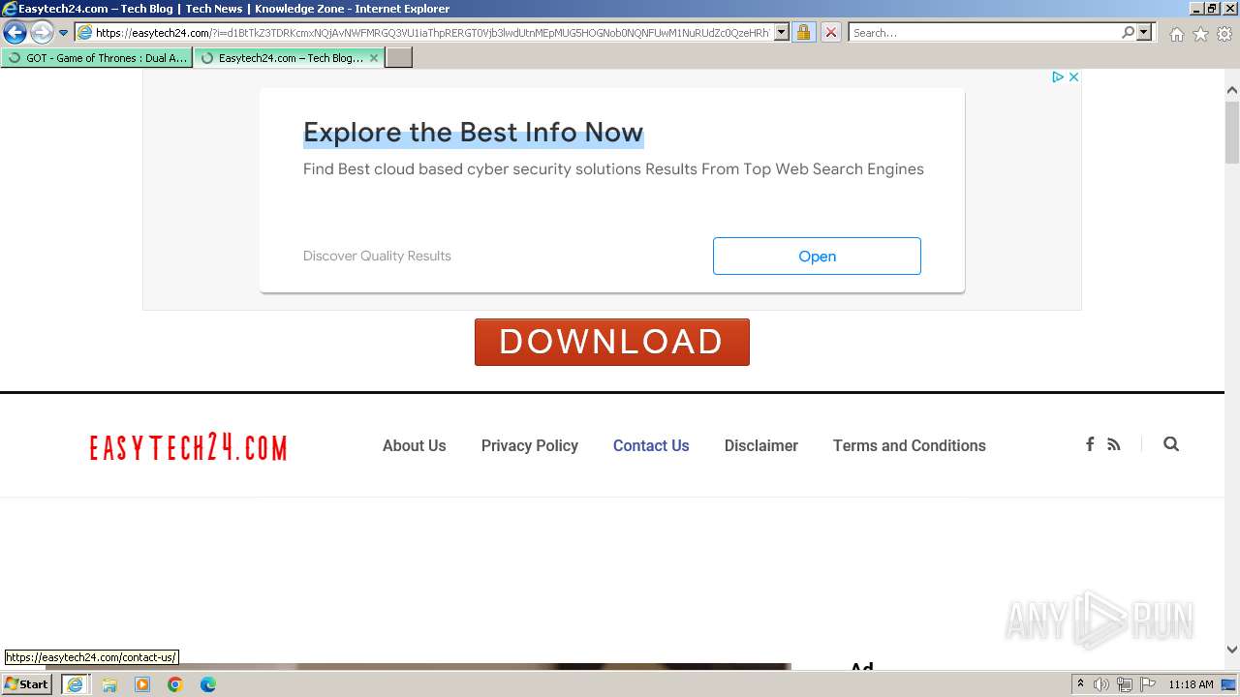Click the browser Forward arrow

(x=42, y=33)
